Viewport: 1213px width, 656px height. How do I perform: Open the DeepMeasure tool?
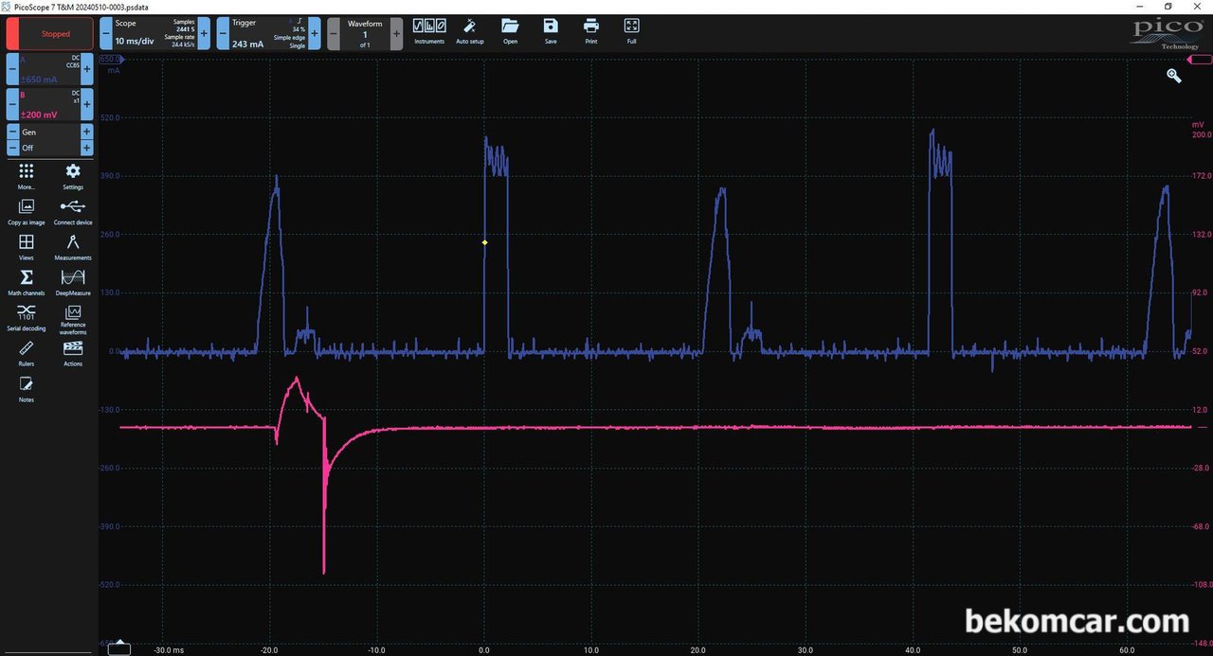pos(73,282)
